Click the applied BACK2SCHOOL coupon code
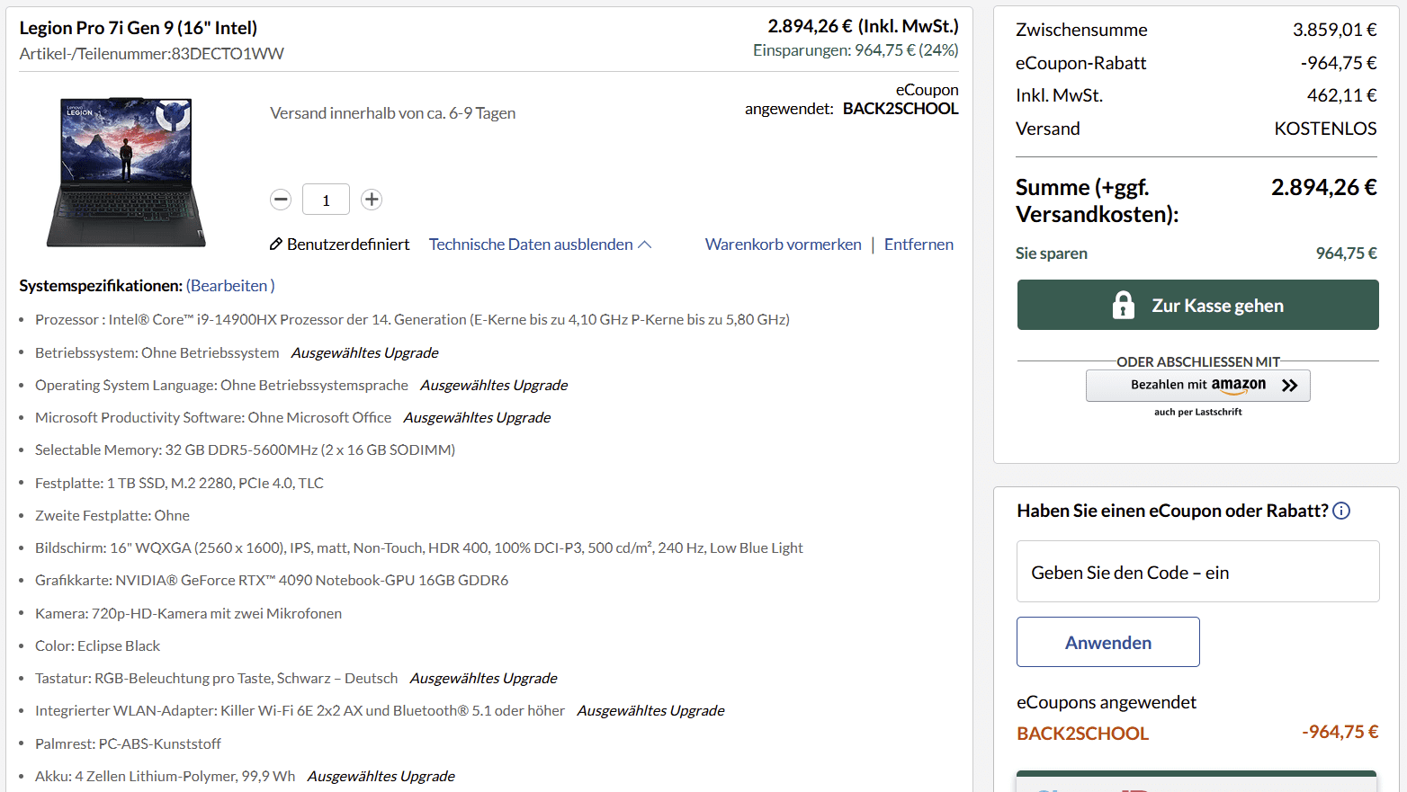 click(1082, 734)
